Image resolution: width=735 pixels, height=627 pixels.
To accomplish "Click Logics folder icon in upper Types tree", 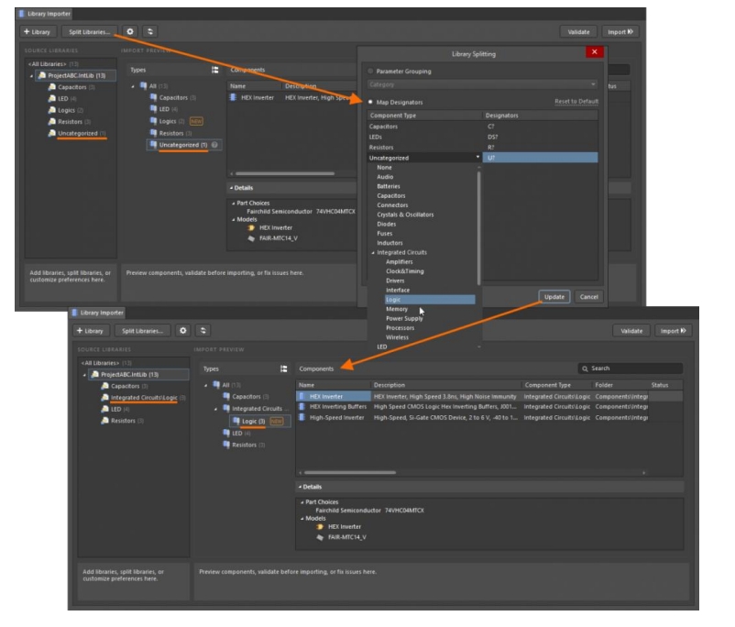I will coord(153,121).
